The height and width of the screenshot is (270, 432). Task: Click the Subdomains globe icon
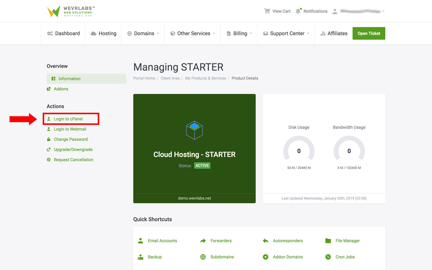tap(203, 257)
